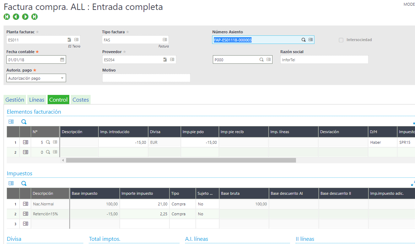Click search magnifier in Número Asiento field
The height and width of the screenshot is (244, 415).
(303, 40)
